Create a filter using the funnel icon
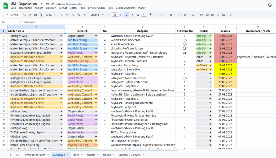The height and width of the screenshot is (158, 276). pos(218,15)
